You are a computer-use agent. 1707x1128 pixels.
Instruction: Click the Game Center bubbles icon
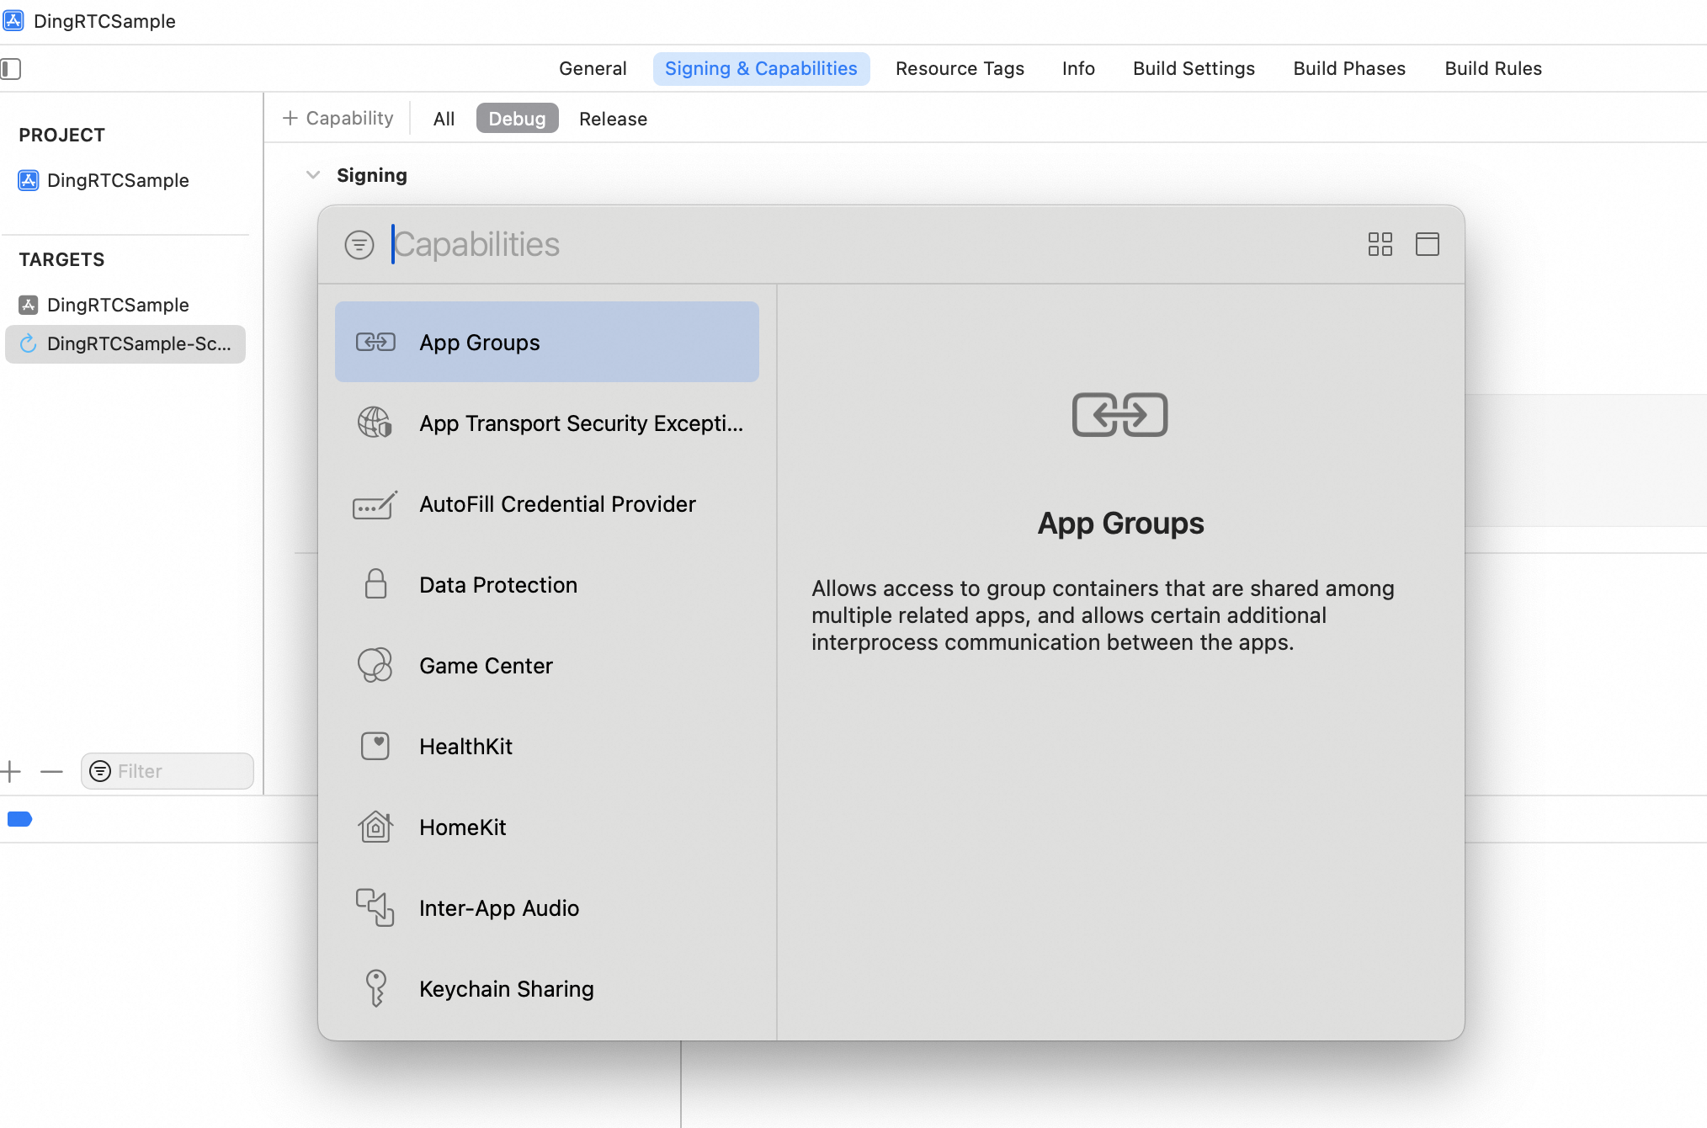pyautogui.click(x=375, y=665)
